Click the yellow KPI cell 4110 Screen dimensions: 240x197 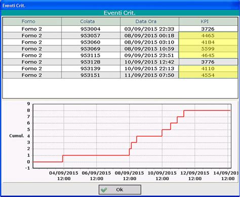208,68
